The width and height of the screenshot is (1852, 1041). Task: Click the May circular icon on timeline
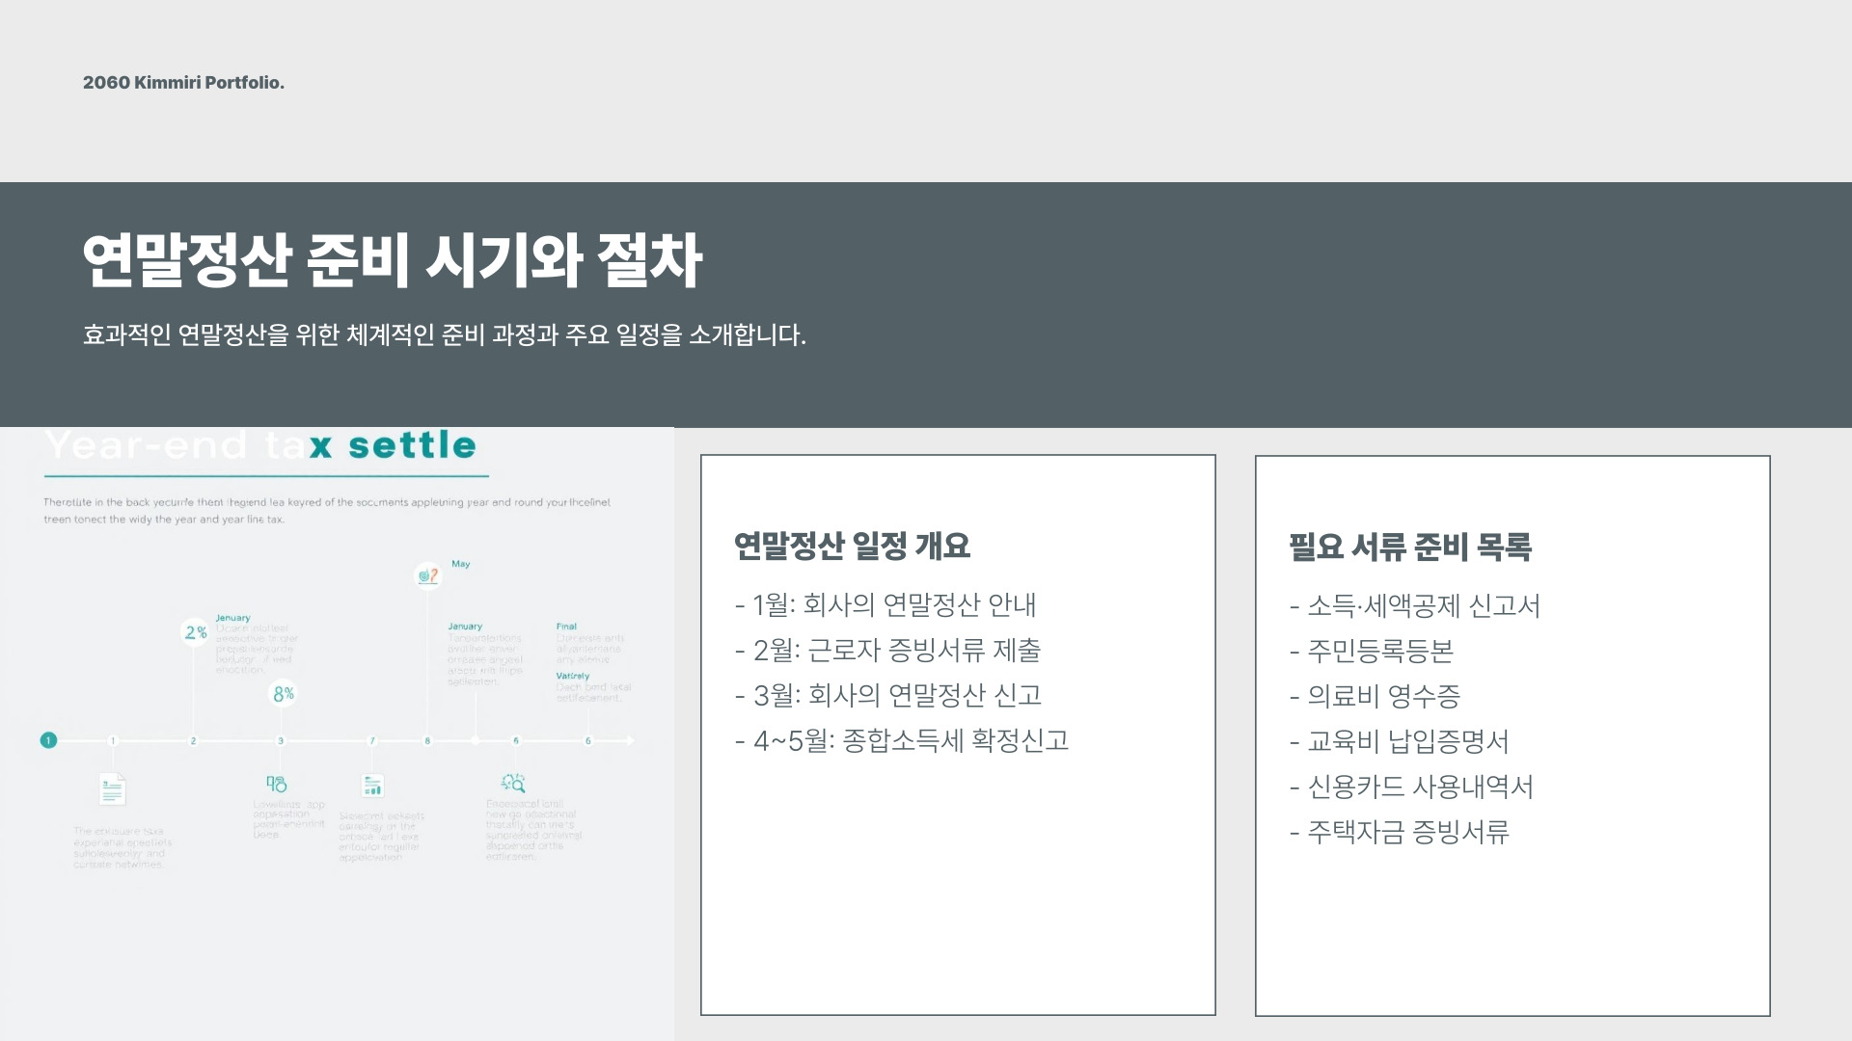(427, 575)
